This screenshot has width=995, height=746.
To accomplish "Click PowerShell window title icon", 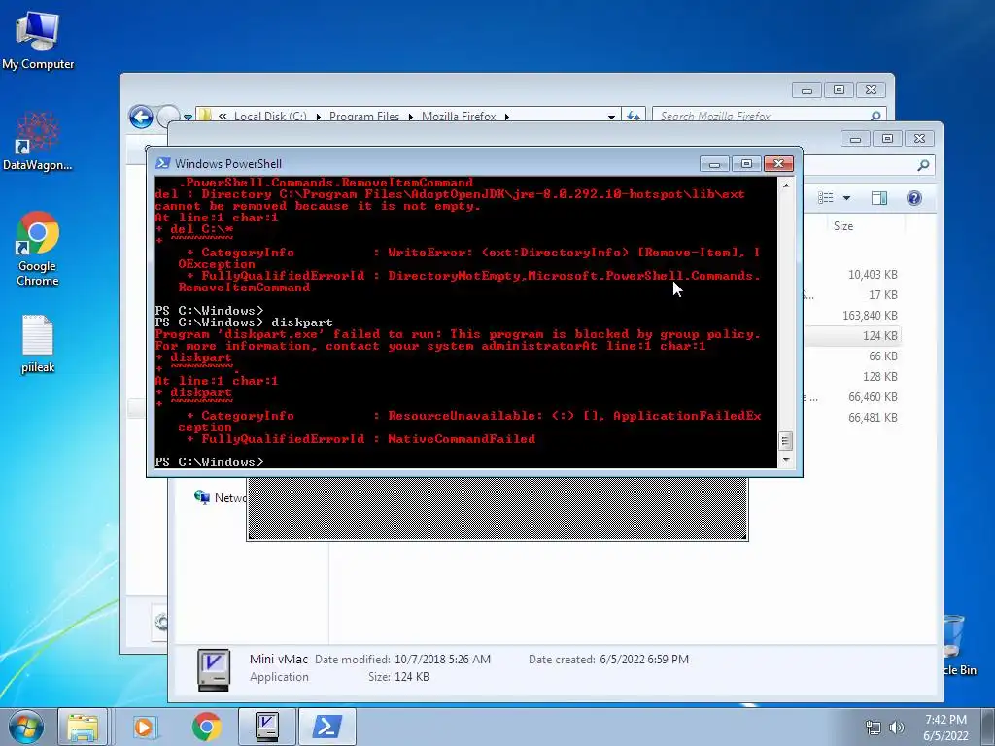I will pos(162,163).
